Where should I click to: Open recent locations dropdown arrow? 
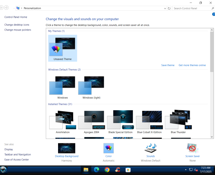click(14, 8)
